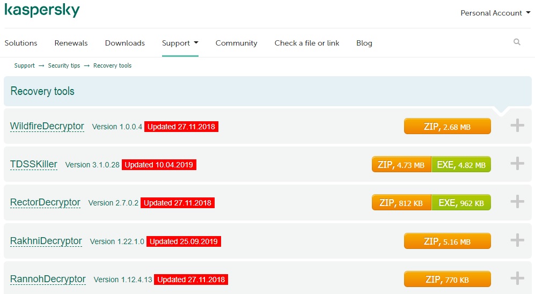Click the Version 3.1.0.28 text
This screenshot has height=294, width=535.
(x=92, y=165)
